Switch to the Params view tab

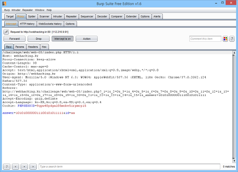point(20,47)
